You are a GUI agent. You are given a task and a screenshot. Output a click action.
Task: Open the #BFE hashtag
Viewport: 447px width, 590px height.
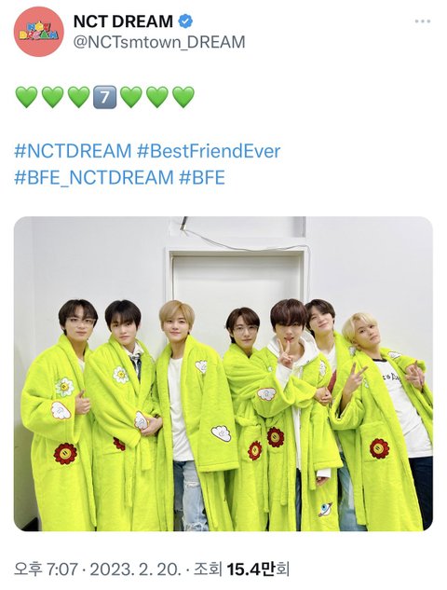coord(202,177)
